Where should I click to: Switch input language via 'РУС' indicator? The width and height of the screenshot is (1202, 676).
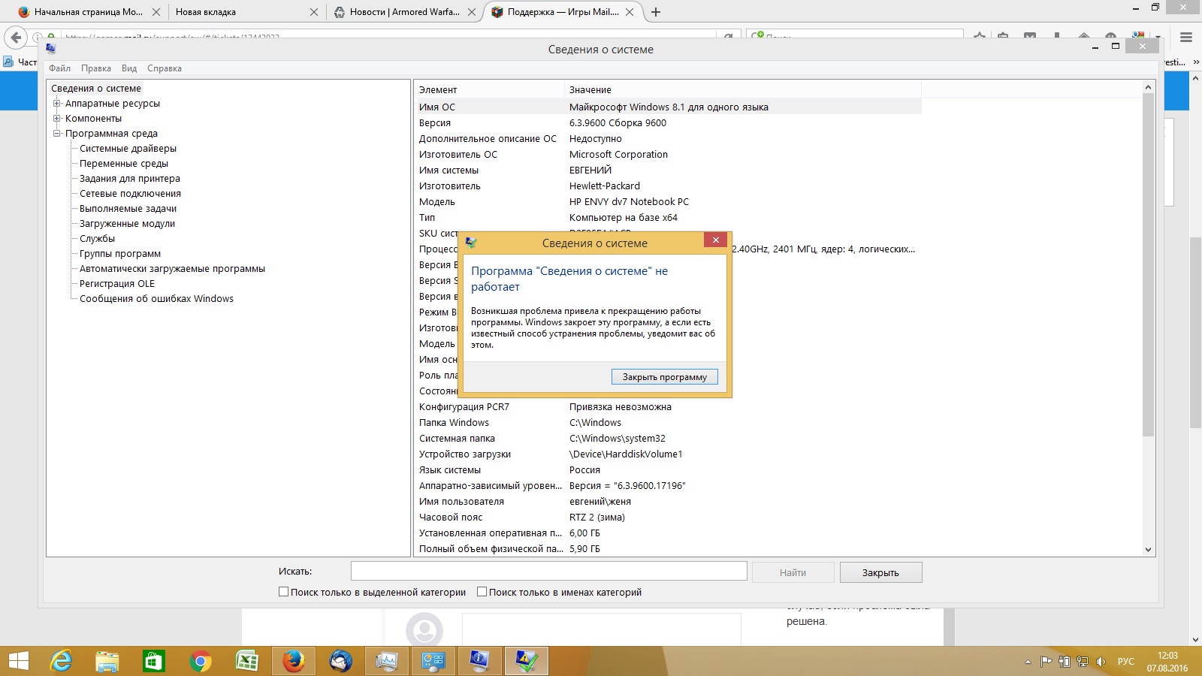tap(1126, 662)
